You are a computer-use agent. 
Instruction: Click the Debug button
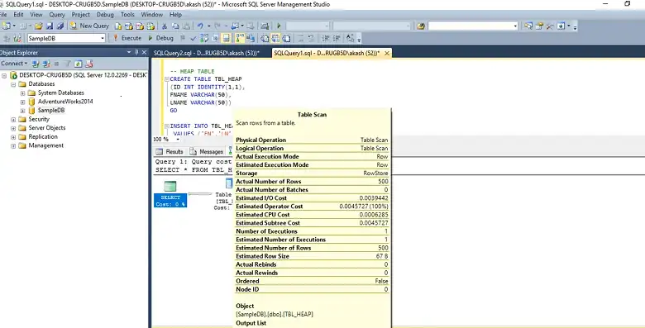pyautogui.click(x=160, y=38)
